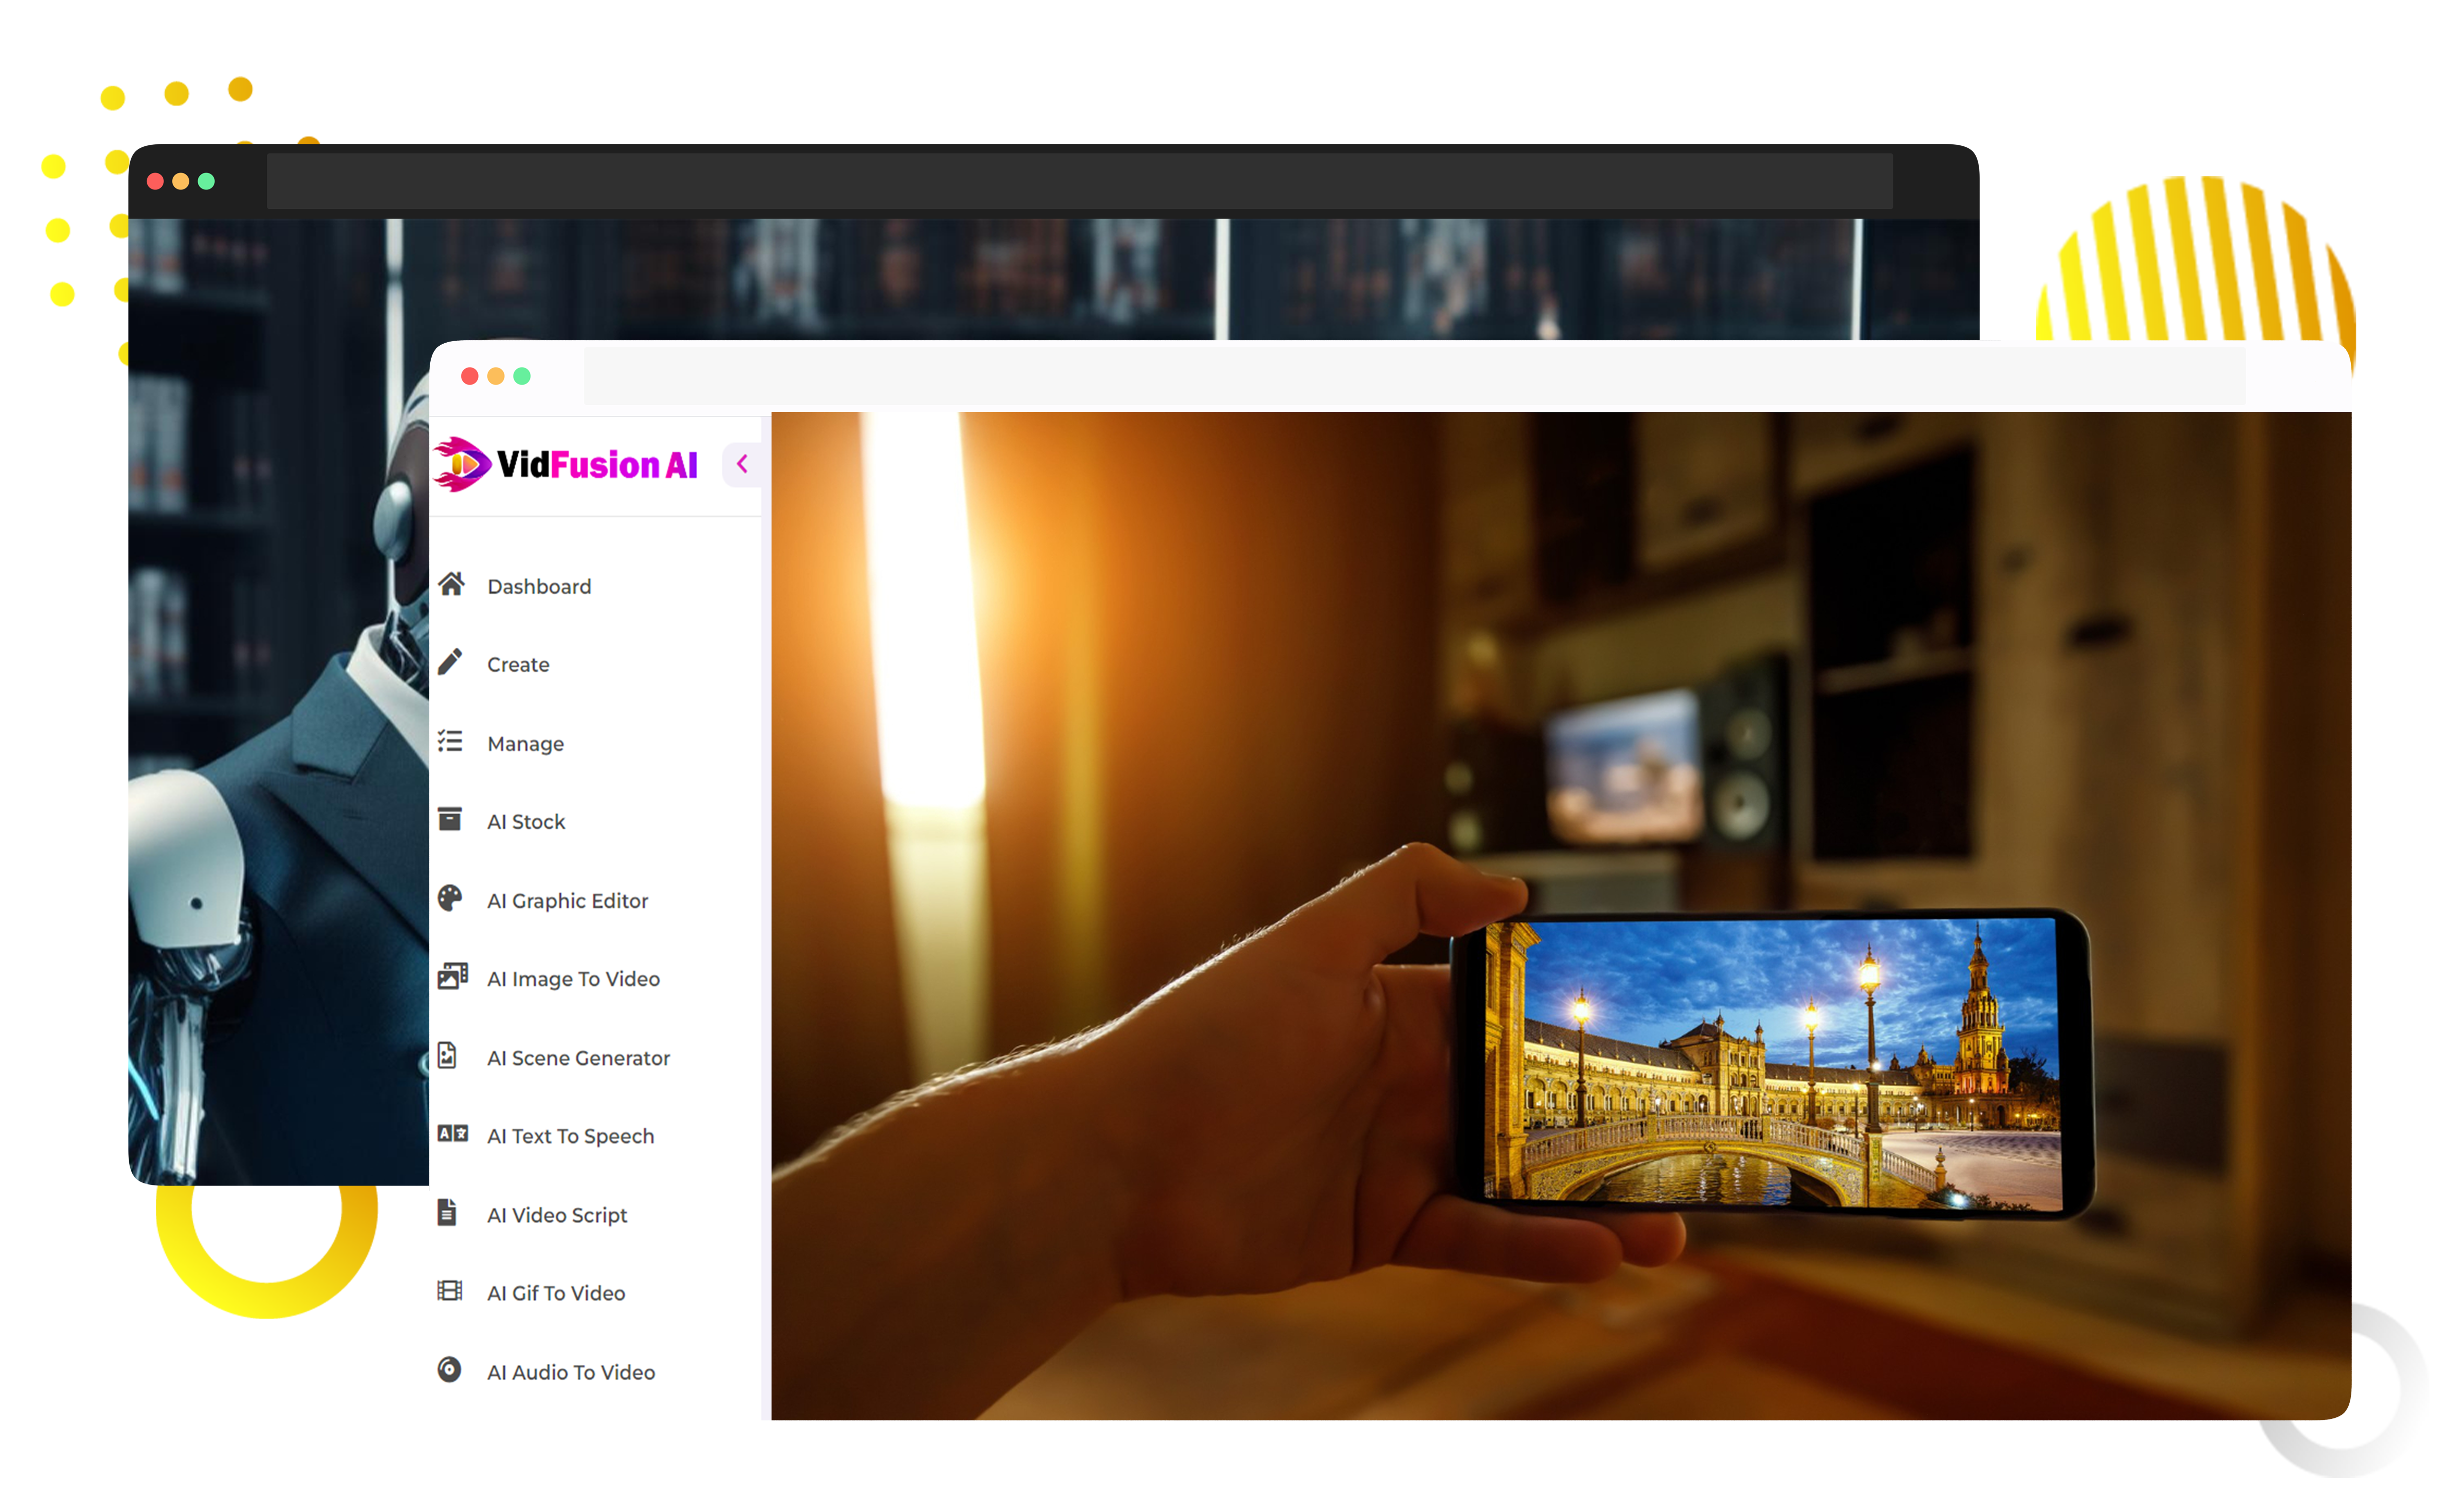This screenshot has width=2464, height=1487.
Task: Click the AI Text To Speech icon
Action: point(453,1134)
